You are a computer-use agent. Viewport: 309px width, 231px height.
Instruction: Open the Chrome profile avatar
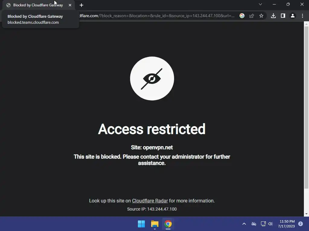point(293,16)
